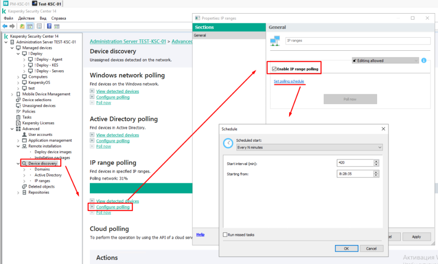Select the Application management tree icon
The image size is (438, 264).
24,141
